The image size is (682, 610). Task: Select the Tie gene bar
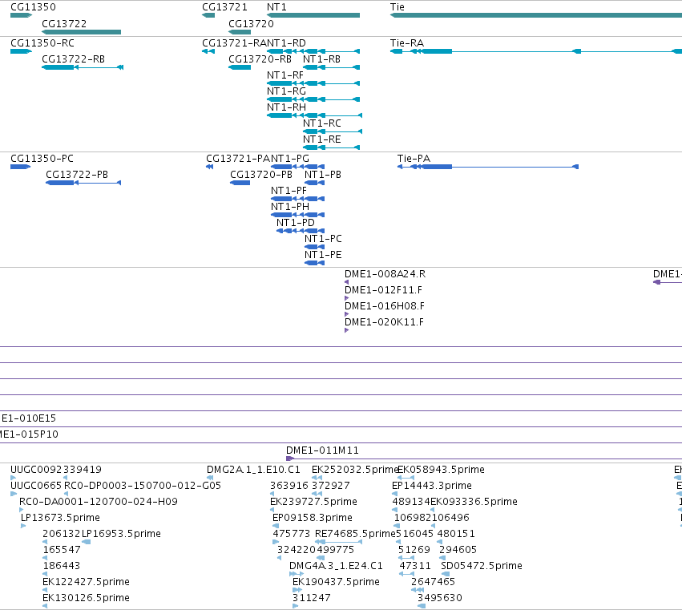click(x=536, y=15)
